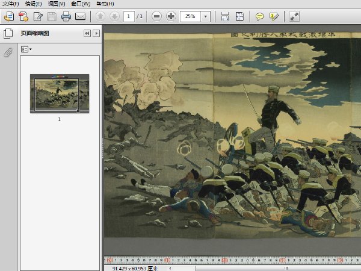Click the page thumbnails panel icon
361x271 pixels.
coord(8,33)
